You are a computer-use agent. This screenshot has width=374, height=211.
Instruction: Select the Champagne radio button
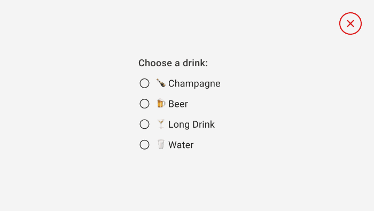click(145, 83)
